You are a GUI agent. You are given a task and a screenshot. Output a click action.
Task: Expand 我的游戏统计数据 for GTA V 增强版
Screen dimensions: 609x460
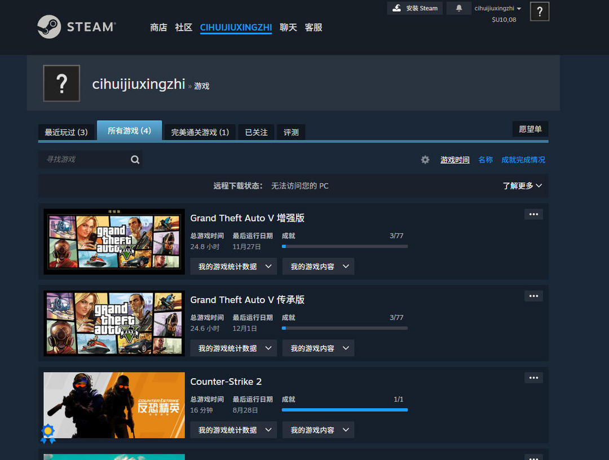coord(233,267)
